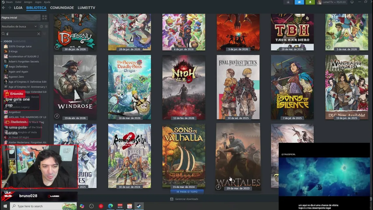Open the blue announcements megaphone button
The image size is (373, 210).
tap(299, 2)
